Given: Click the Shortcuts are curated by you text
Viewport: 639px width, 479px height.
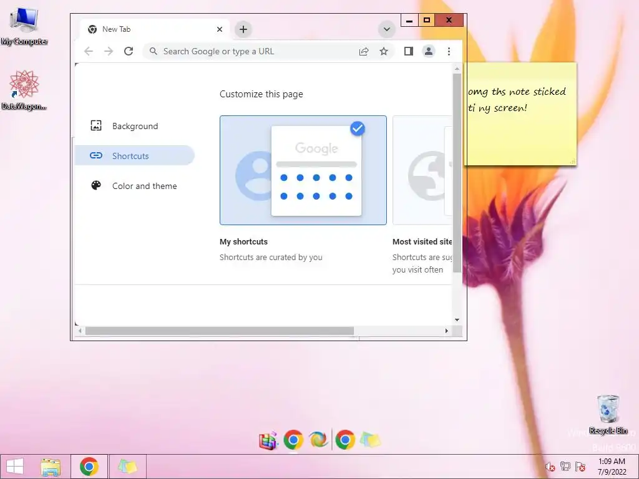Looking at the screenshot, I should (x=271, y=257).
